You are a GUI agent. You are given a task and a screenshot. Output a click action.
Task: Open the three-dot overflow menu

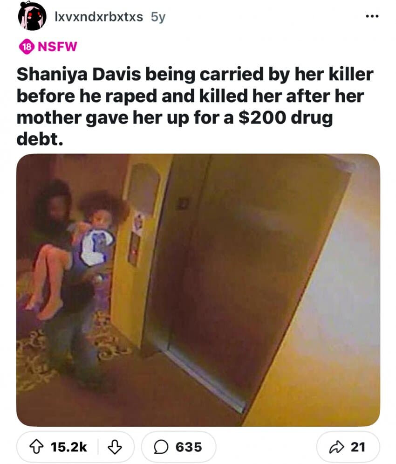[372, 17]
